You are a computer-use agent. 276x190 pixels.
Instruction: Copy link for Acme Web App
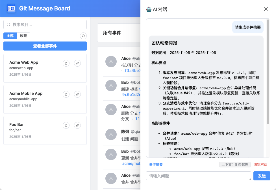click(x=77, y=64)
